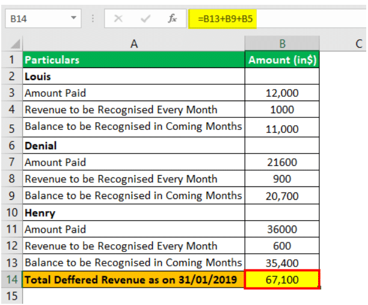
Task: Select 'Amount Paid' cell in row 3
Action: click(x=133, y=93)
